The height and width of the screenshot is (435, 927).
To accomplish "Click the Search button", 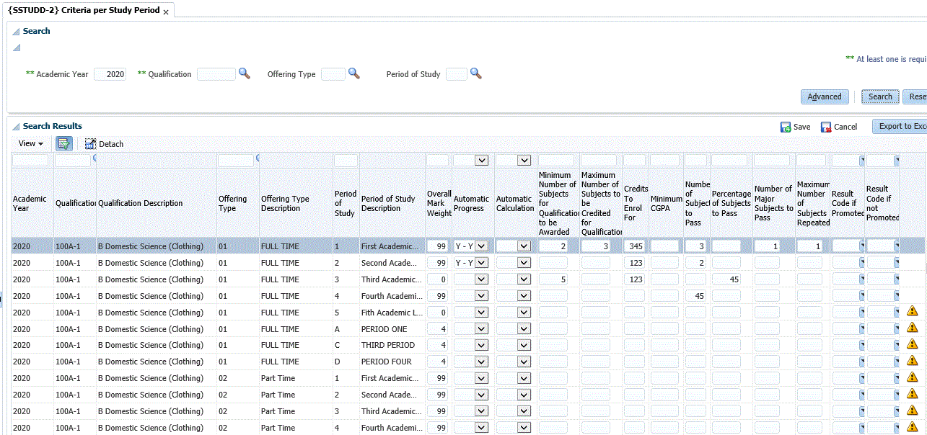I will tap(879, 97).
